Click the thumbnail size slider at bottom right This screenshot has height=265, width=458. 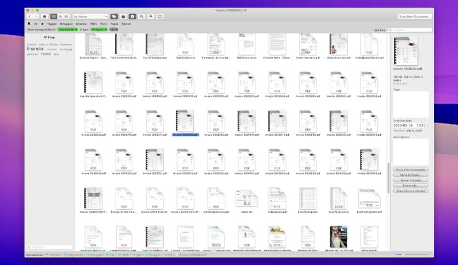point(413,255)
